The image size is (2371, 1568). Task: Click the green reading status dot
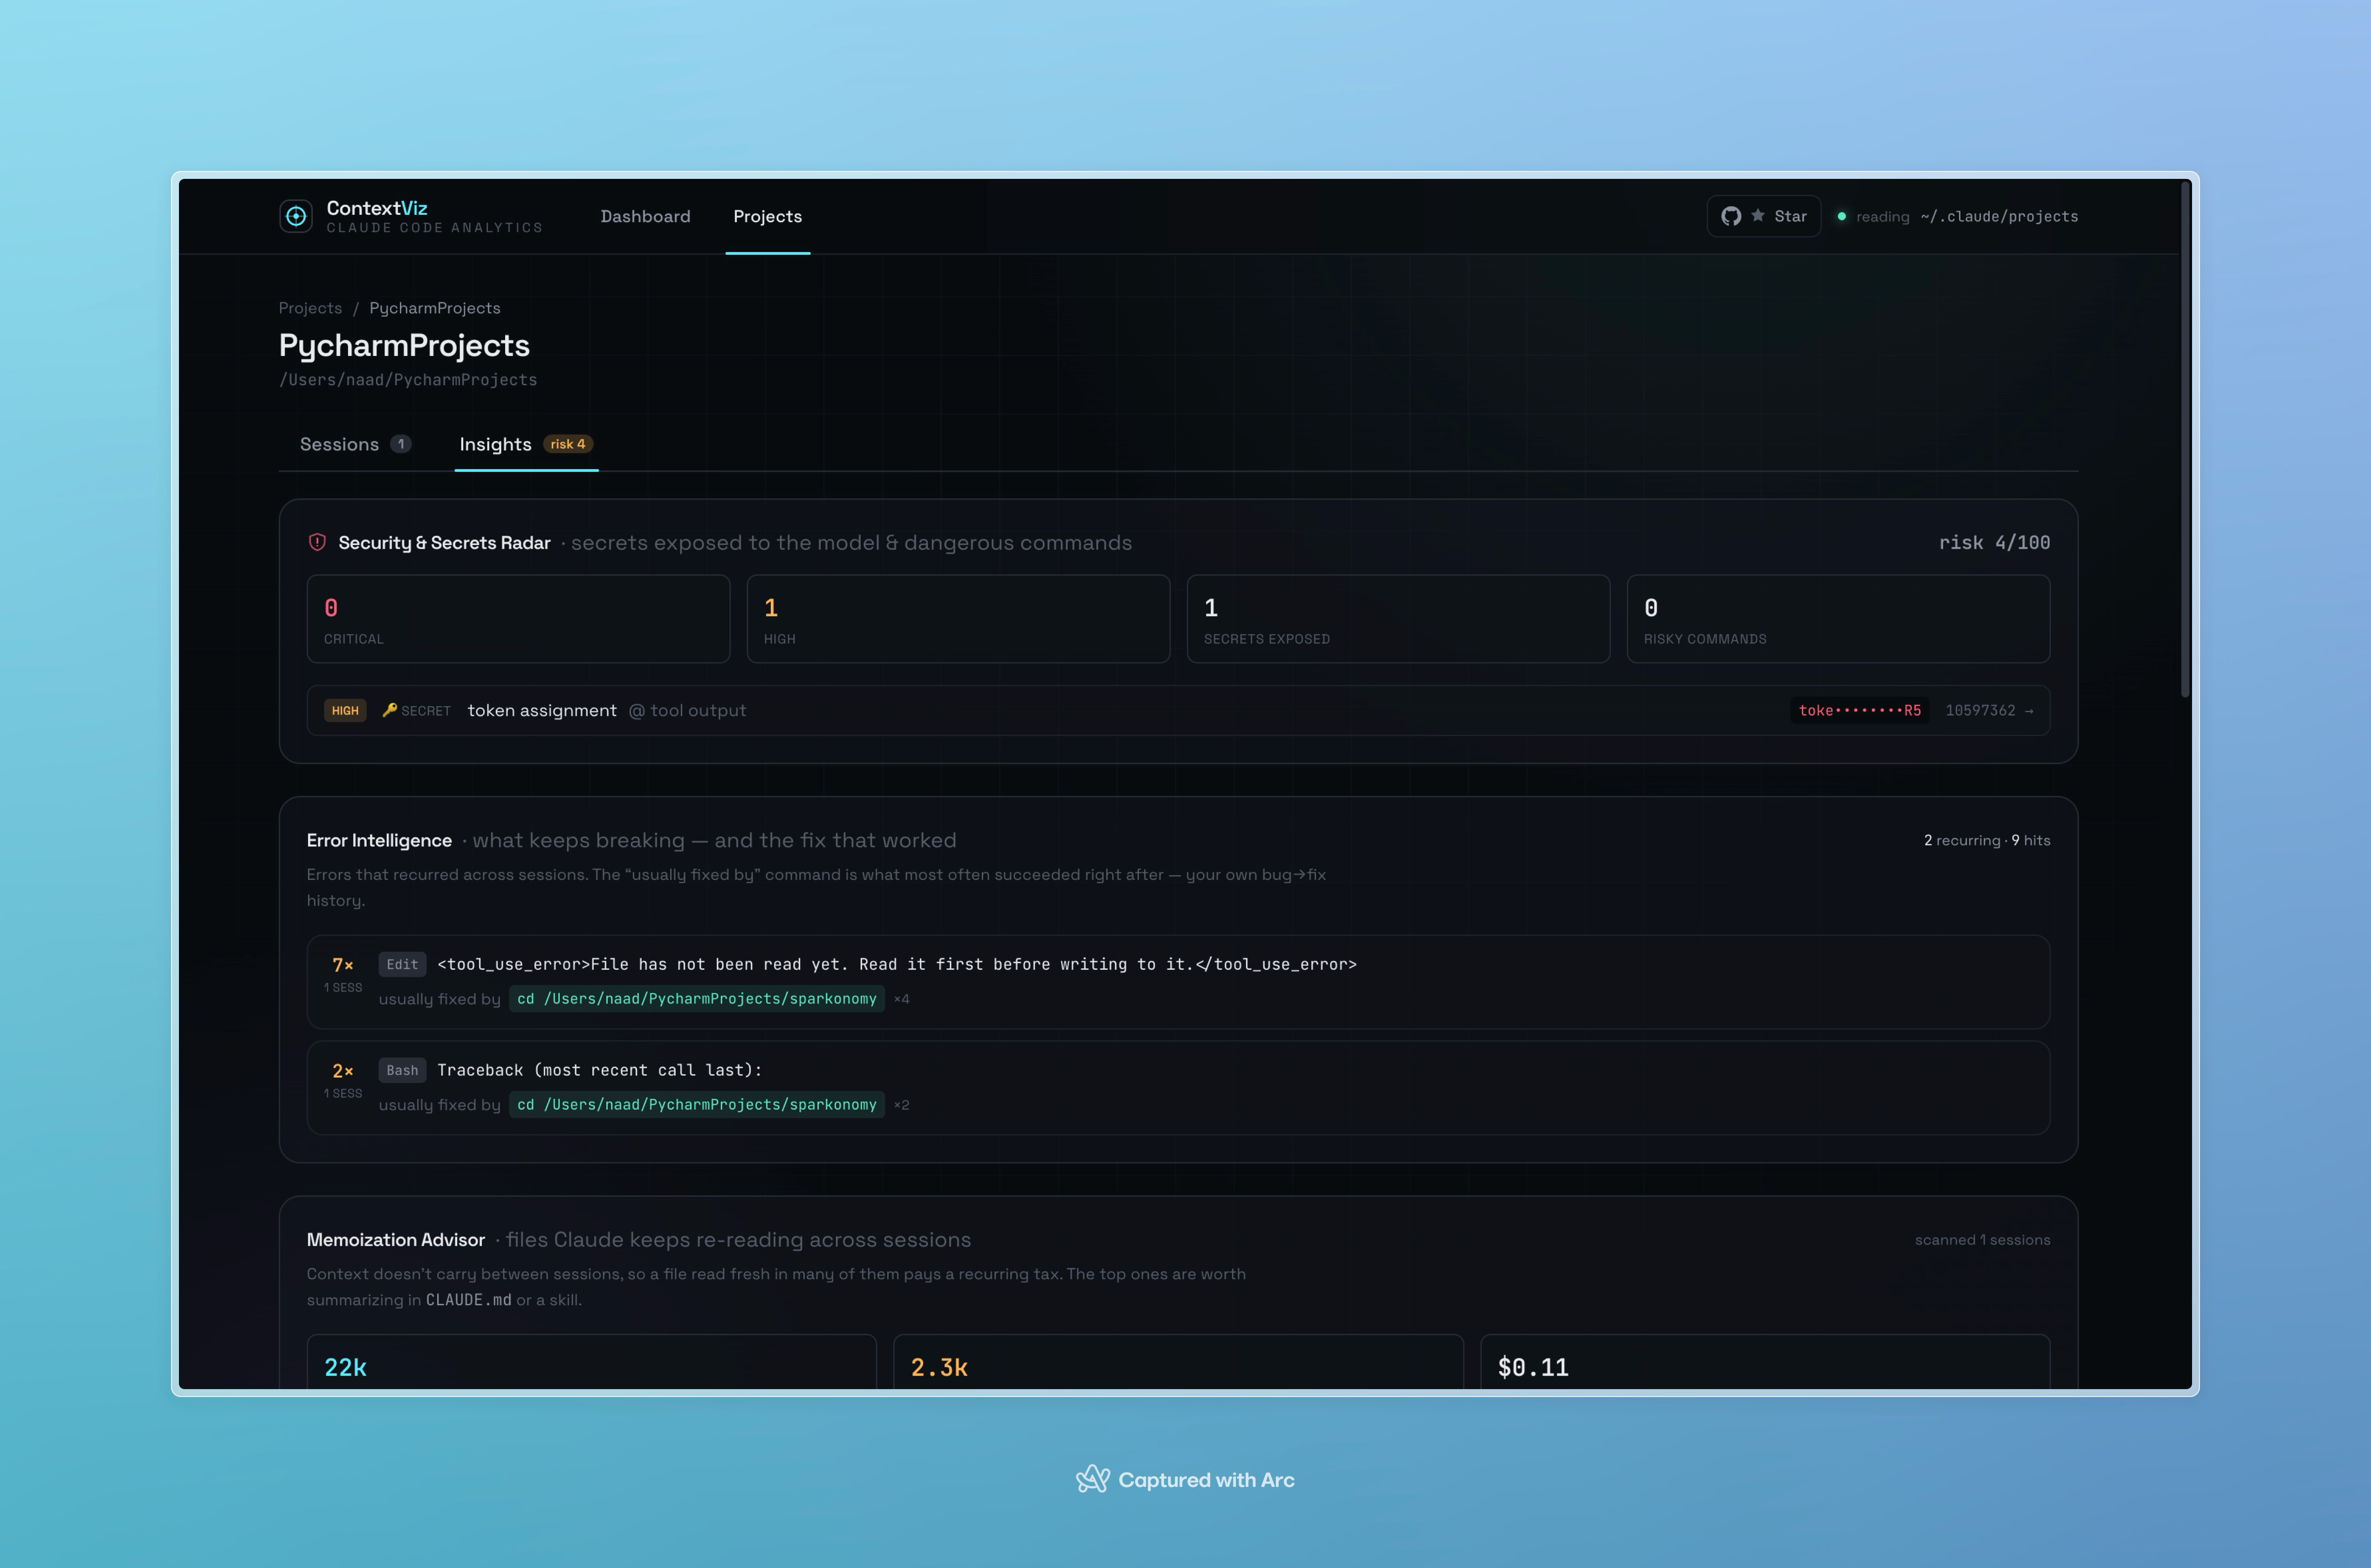point(1842,216)
